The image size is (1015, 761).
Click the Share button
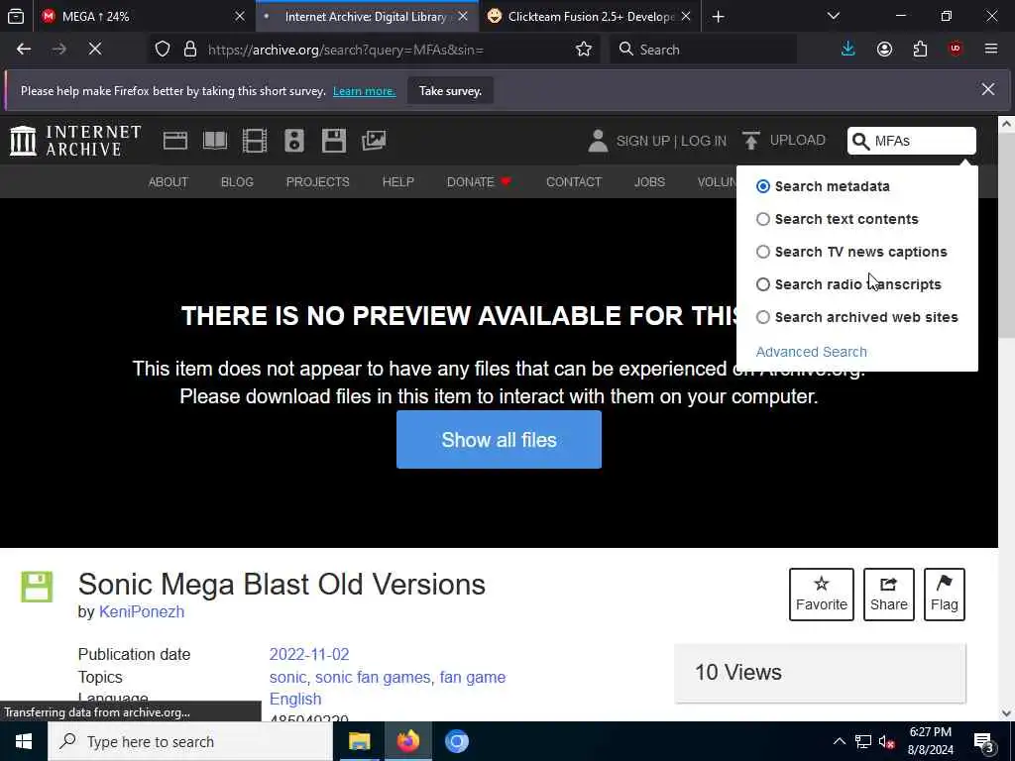point(889,595)
